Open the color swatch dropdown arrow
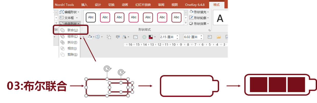Image resolution: width=317 pixels, height=103 pixels. tap(155, 37)
